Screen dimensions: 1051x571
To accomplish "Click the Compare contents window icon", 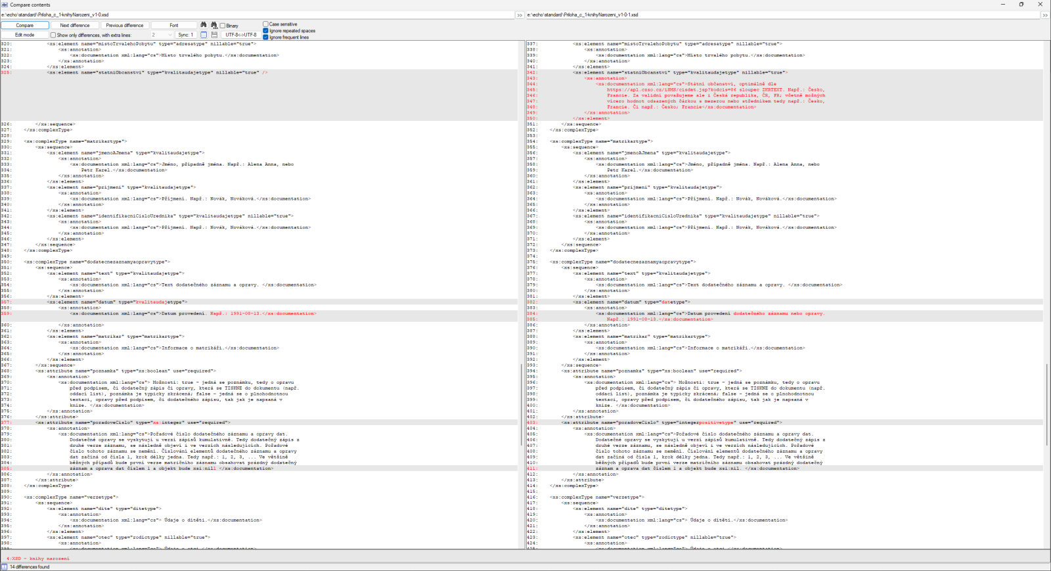I will tap(5, 5).
